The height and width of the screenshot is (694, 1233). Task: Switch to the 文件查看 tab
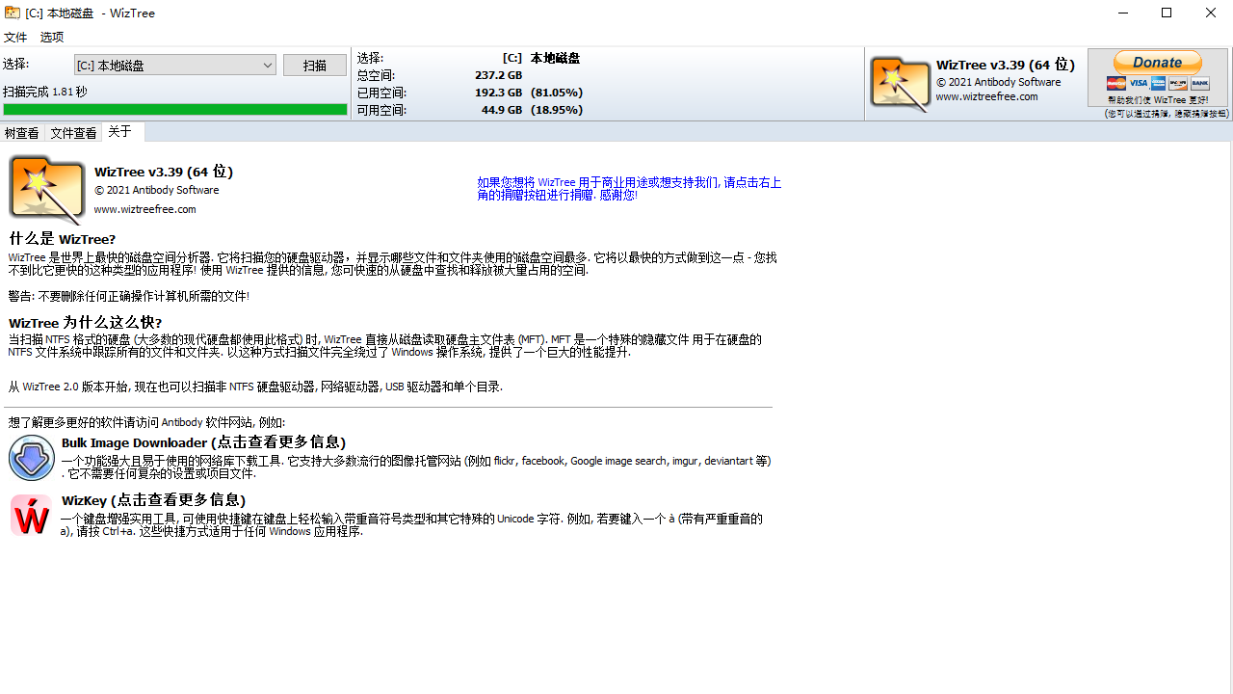pos(72,132)
